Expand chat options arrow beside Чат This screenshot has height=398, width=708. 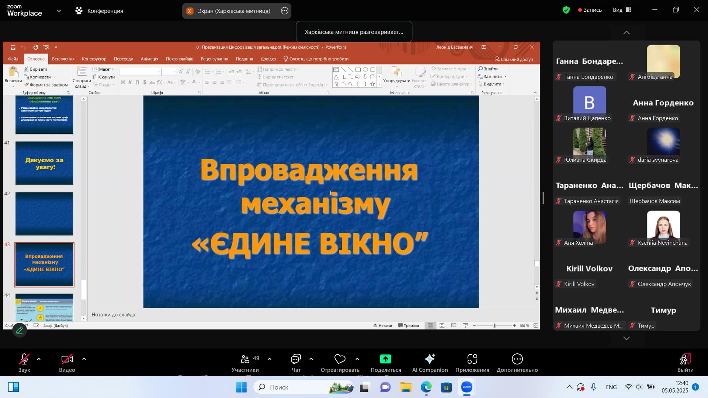coord(311,359)
